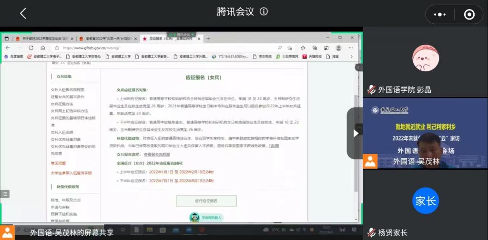Open the 学信网机器人 chatbot icon
Image resolution: width=488 pixels, height=240 pixels.
pos(194,217)
